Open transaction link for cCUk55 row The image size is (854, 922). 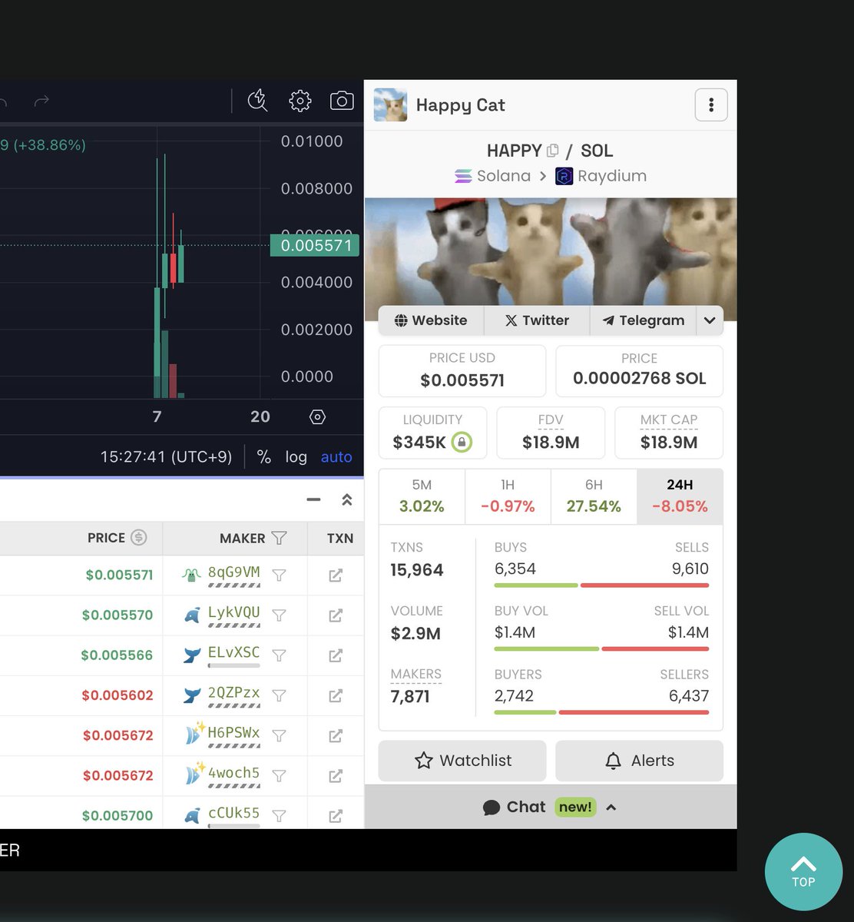(x=336, y=815)
